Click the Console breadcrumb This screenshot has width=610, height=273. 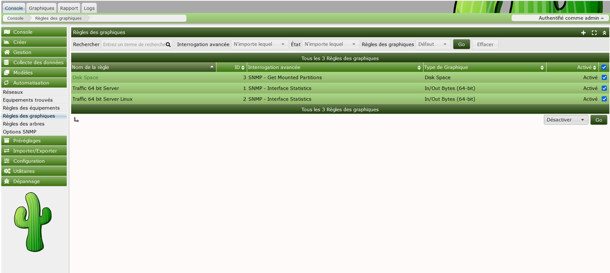(15, 18)
